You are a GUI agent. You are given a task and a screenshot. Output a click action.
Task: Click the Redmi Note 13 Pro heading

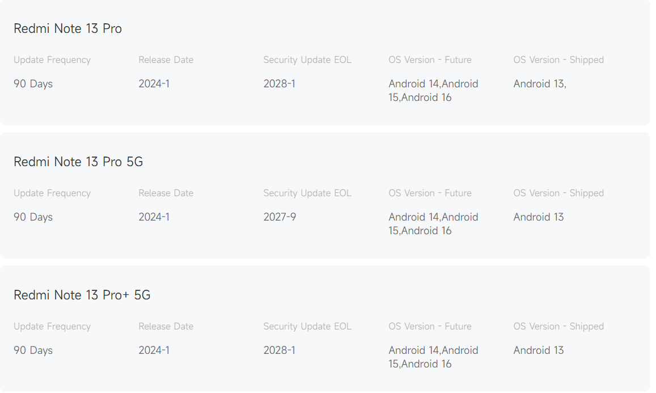(67, 28)
